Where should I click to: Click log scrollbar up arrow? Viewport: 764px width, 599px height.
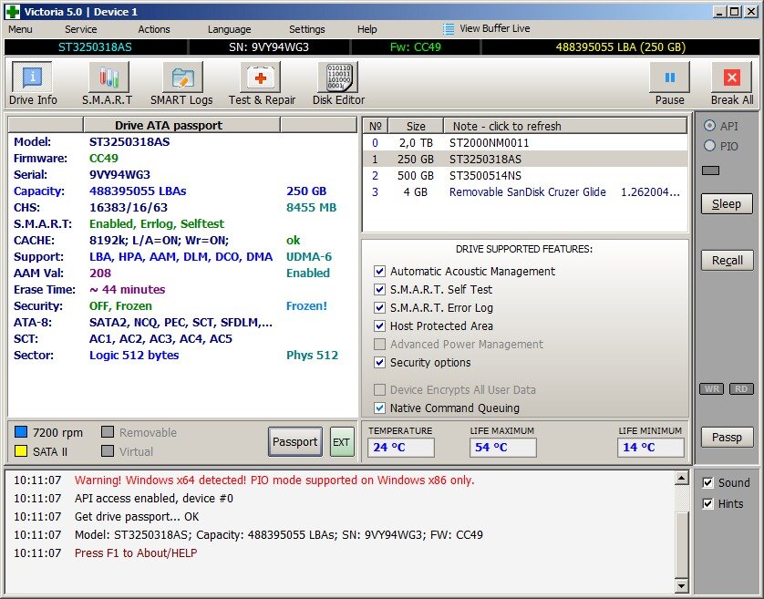coord(681,478)
